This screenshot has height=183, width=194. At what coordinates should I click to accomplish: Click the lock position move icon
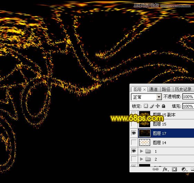click(x=158, y=106)
